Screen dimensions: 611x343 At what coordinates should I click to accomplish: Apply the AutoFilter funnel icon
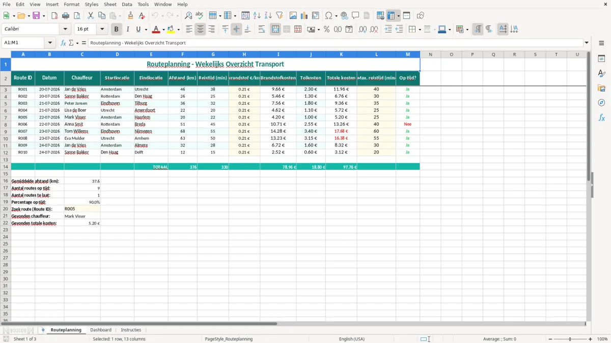(280, 16)
